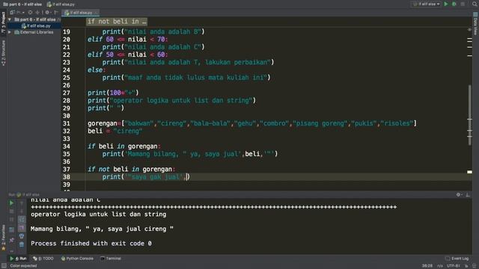Open the Python Console tab

tap(77, 259)
